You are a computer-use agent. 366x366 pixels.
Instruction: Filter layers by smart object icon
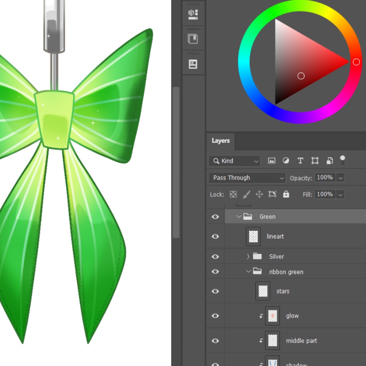pyautogui.click(x=330, y=160)
